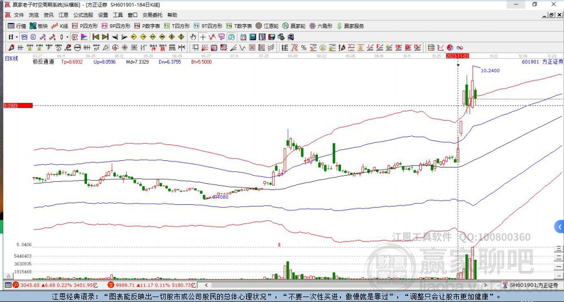
Task: Click the yellow diamond right-arrow icon
Action: [143, 37]
